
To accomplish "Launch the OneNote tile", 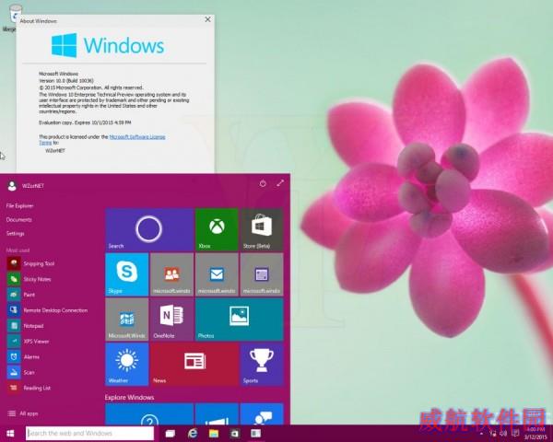I will pyautogui.click(x=171, y=320).
